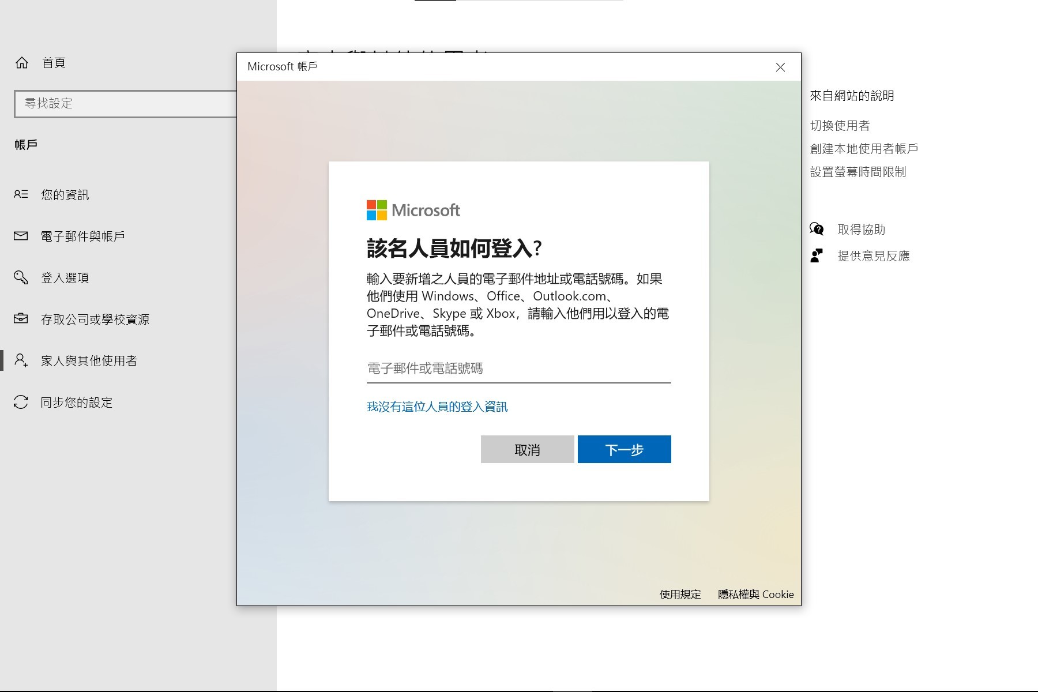Click the 取得協助 link text
Viewport: 1038px width, 692px height.
pos(862,230)
